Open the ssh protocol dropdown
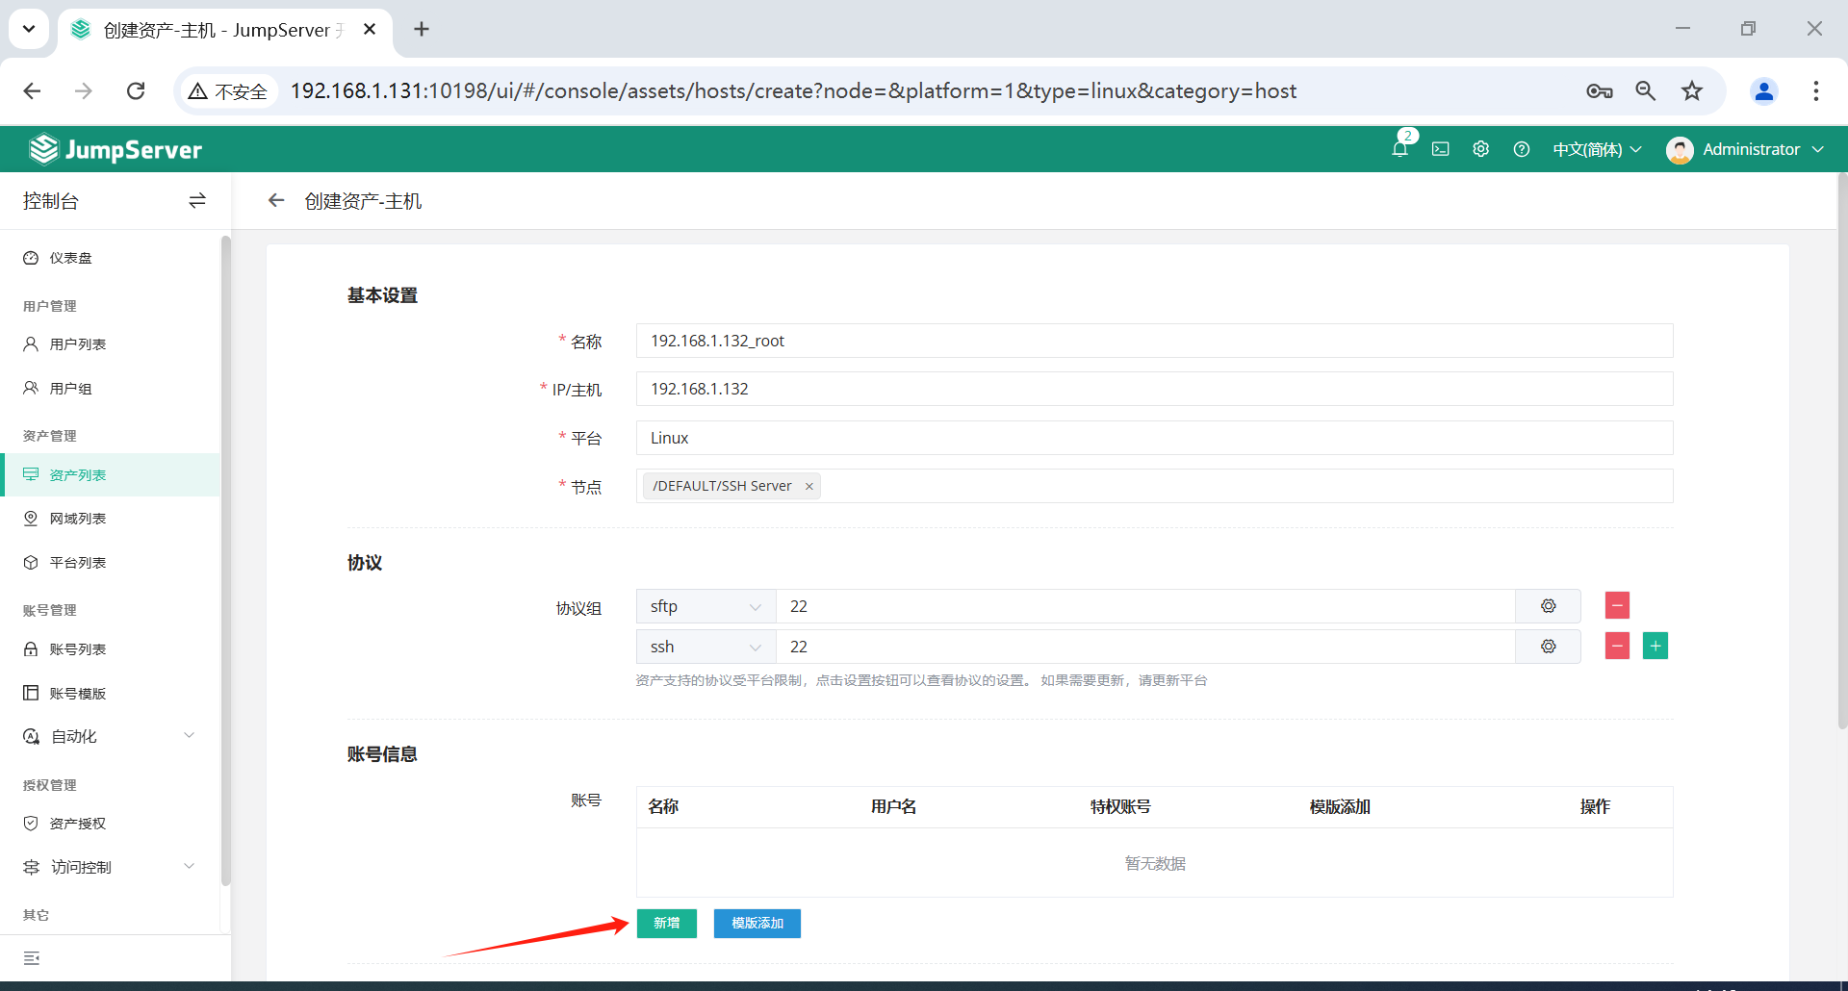The width and height of the screenshot is (1848, 991). pos(706,647)
